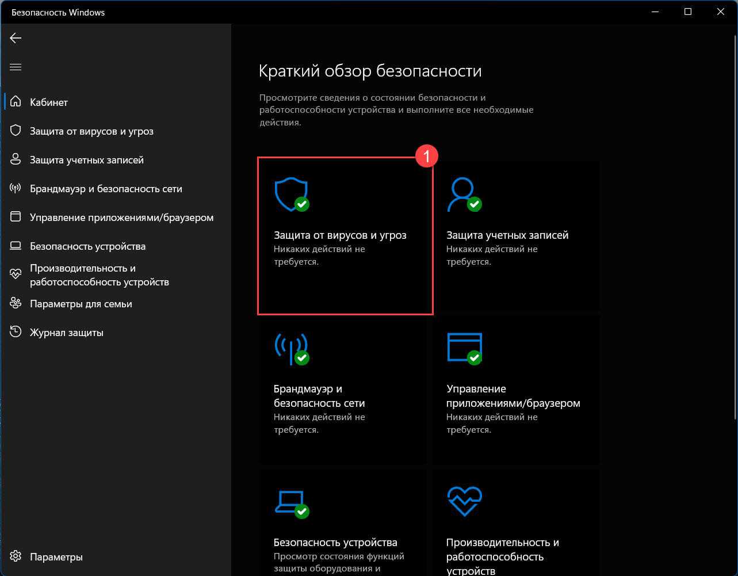Open Управление приложениями/браузером in sidebar

pyautogui.click(x=121, y=218)
